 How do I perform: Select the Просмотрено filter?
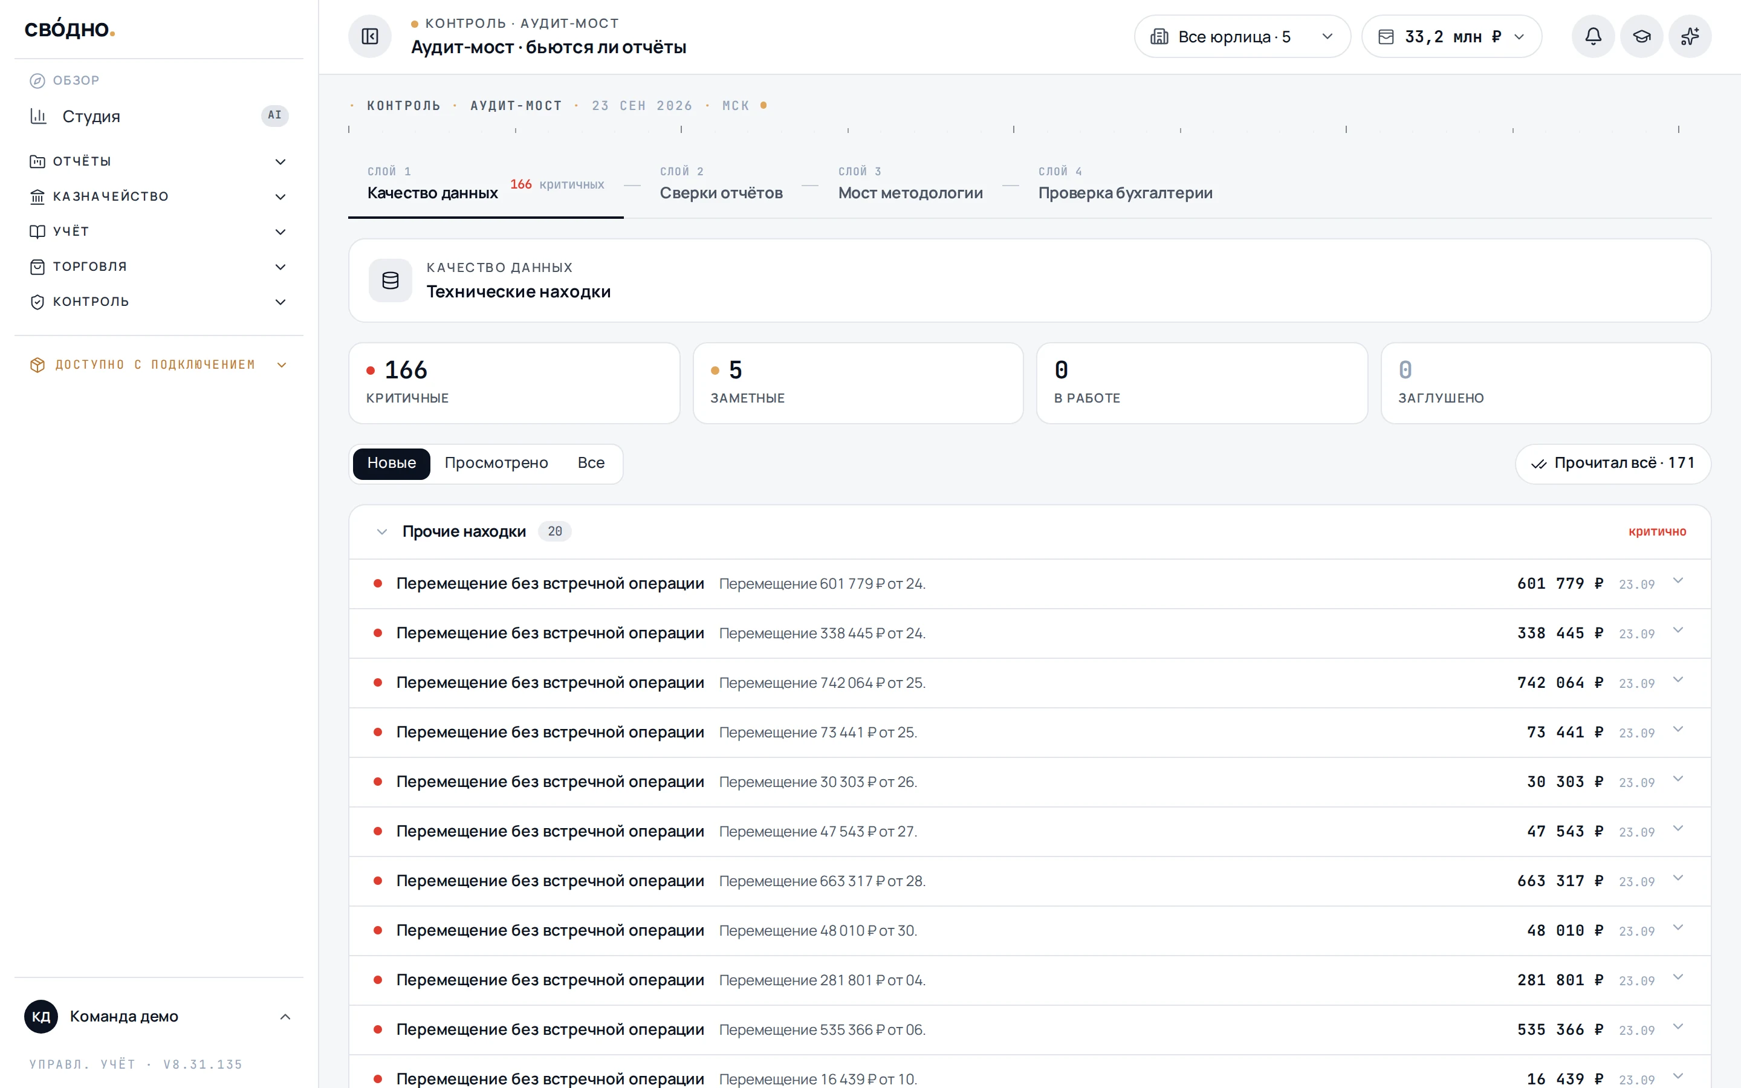pos(496,464)
